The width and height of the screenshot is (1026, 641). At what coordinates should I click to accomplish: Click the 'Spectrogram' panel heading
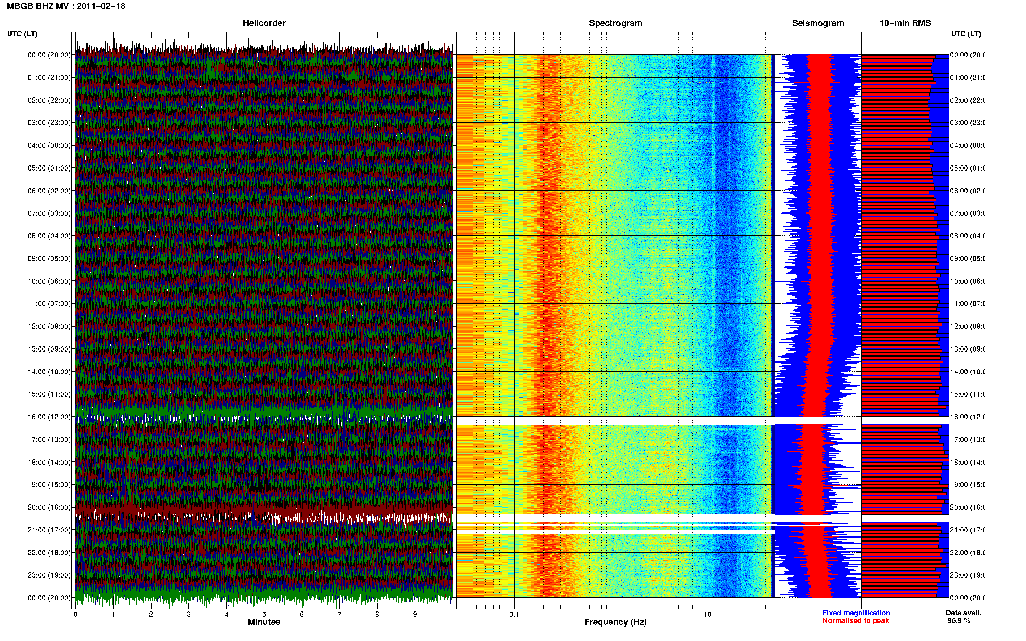[x=615, y=23]
